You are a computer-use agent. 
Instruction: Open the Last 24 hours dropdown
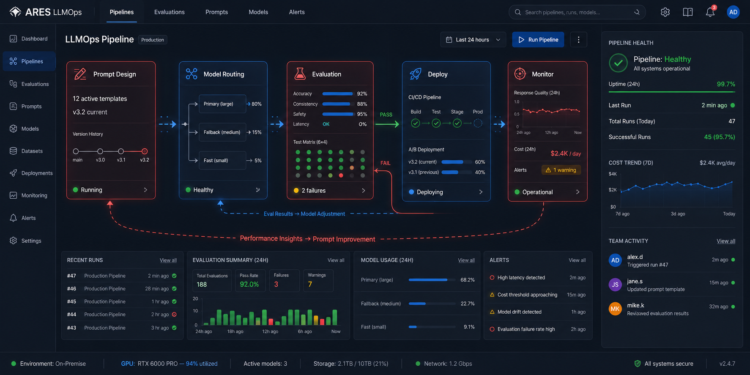[473, 40]
